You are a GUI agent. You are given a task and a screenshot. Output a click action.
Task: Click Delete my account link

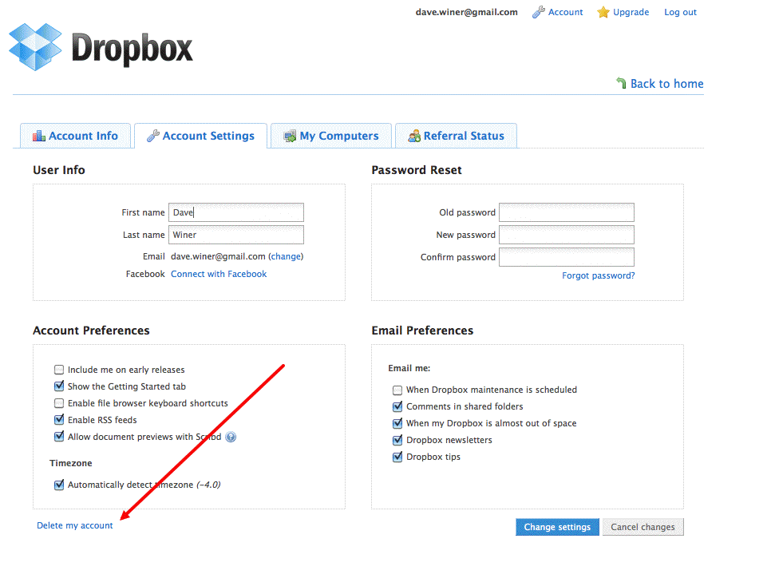75,525
